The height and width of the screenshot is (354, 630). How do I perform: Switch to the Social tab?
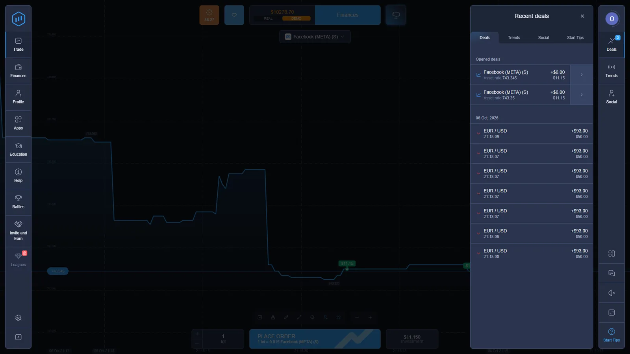[x=543, y=38]
